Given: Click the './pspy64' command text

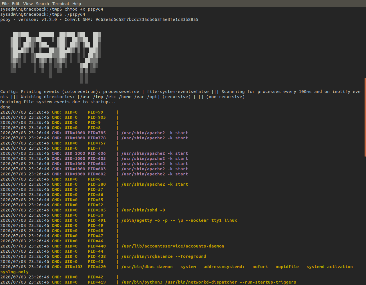Looking at the screenshot, I should pos(75,14).
